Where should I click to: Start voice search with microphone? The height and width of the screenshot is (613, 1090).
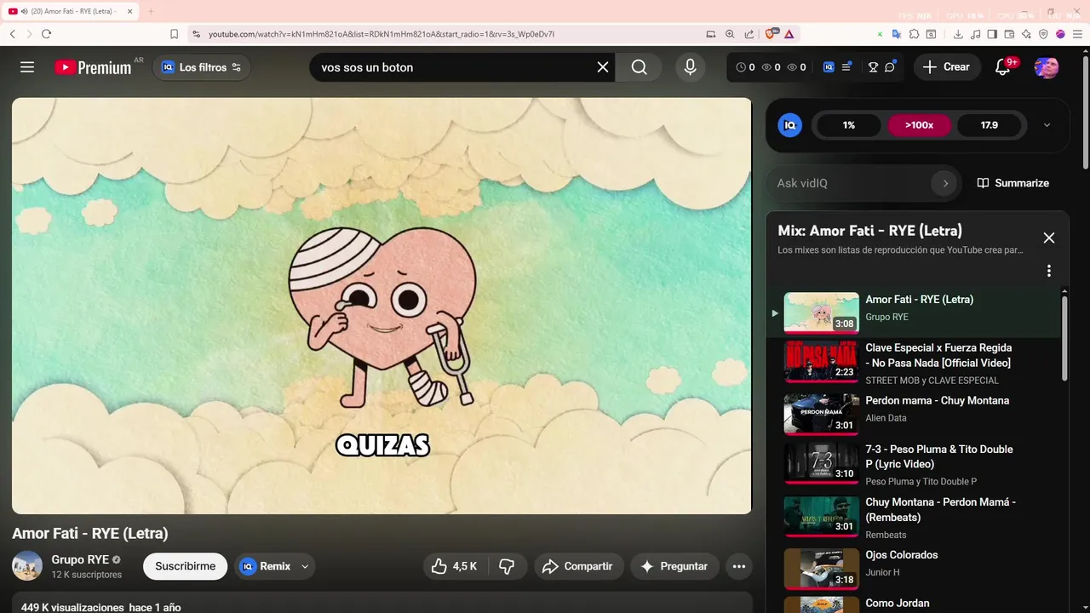pos(690,67)
